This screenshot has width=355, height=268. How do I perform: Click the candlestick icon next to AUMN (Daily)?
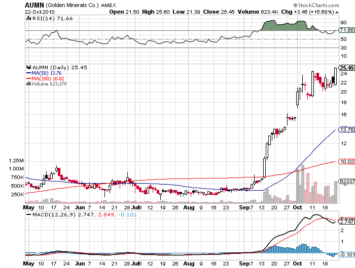28,67
